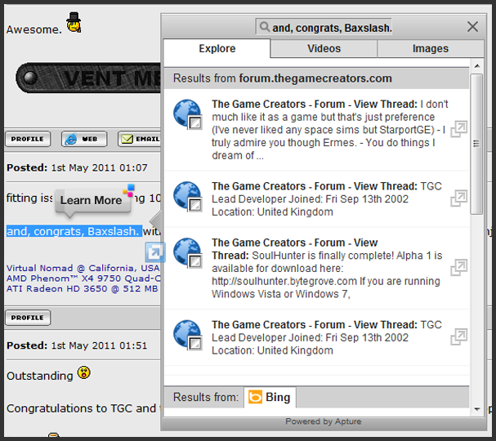Open PROFILE button above 01:07 post
496x441 pixels.
tap(28, 139)
